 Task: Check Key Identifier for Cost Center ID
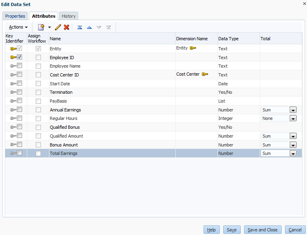pyautogui.click(x=19, y=74)
